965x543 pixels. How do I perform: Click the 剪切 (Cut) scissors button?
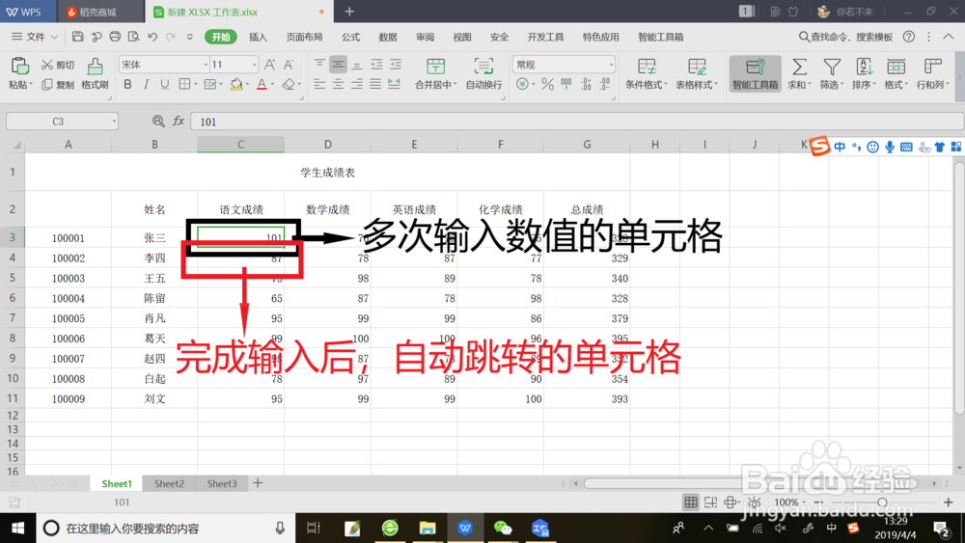click(57, 65)
